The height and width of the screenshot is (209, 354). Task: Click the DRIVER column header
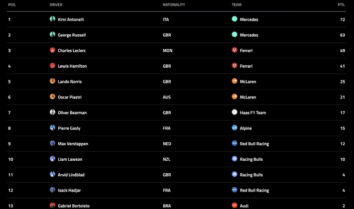[x=56, y=5]
